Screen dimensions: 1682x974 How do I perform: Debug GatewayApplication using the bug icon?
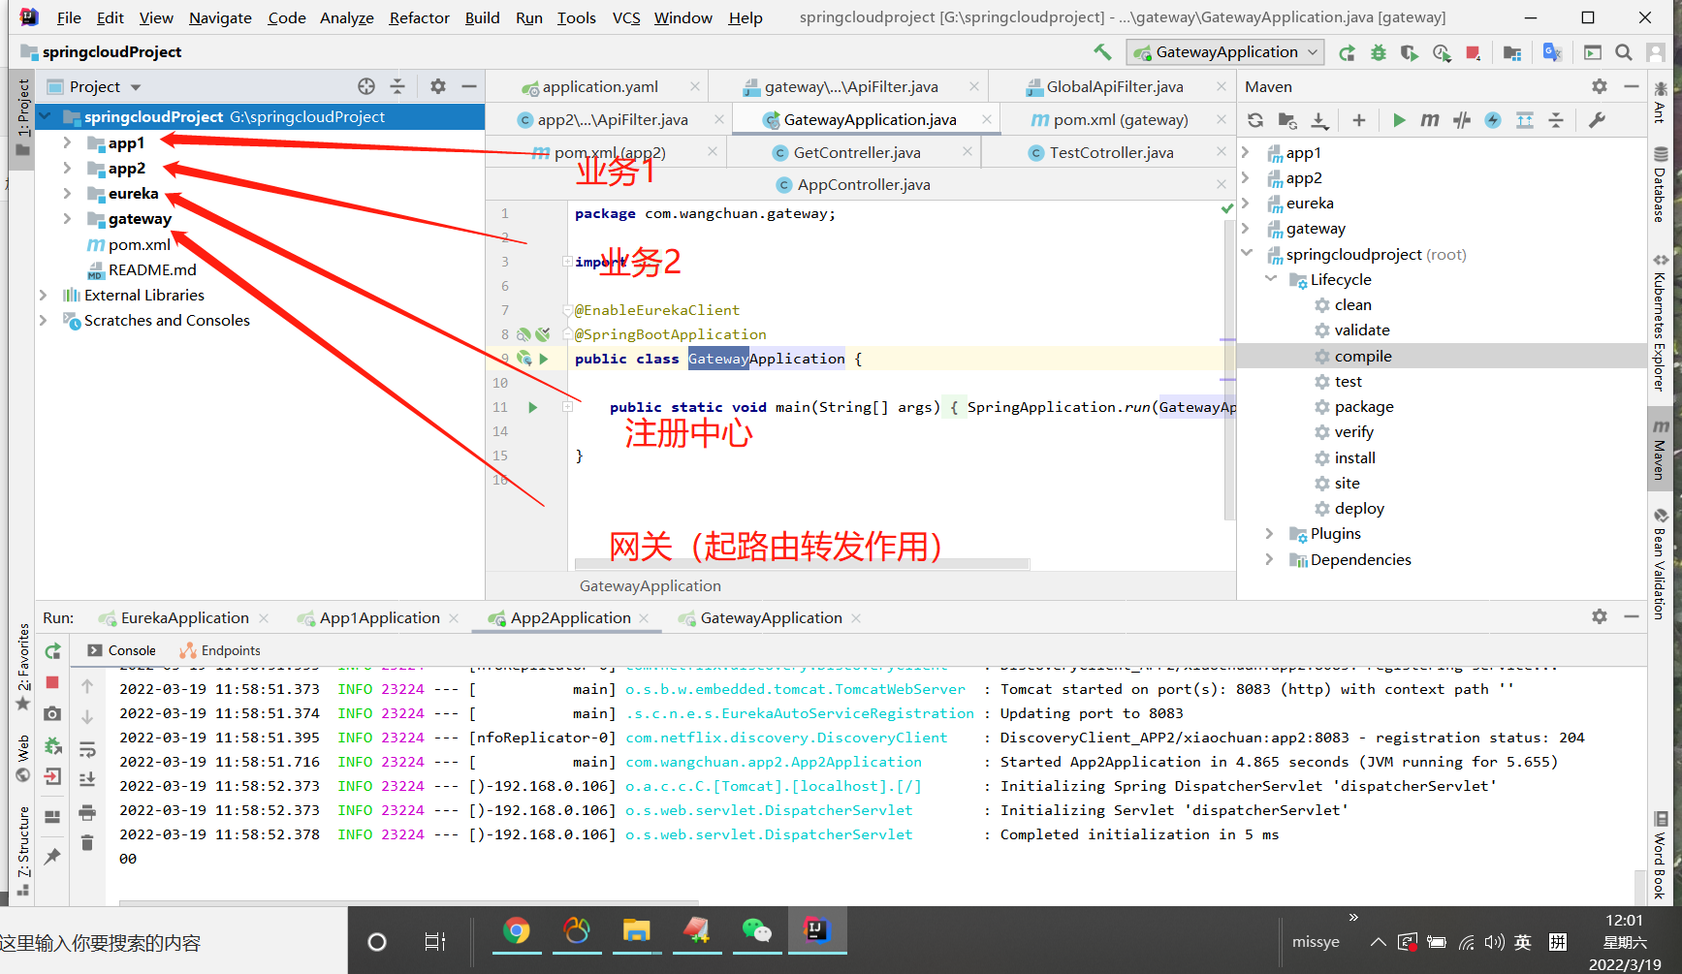[x=1379, y=53]
